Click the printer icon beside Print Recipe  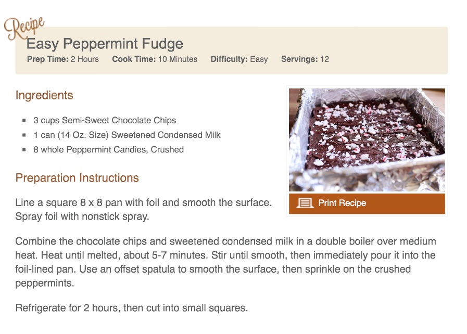305,203
